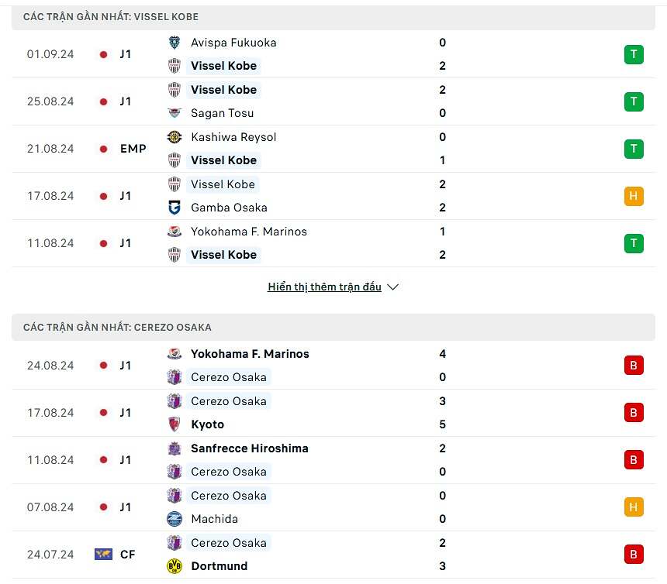Click the club friendly world flag icon

[x=103, y=555]
